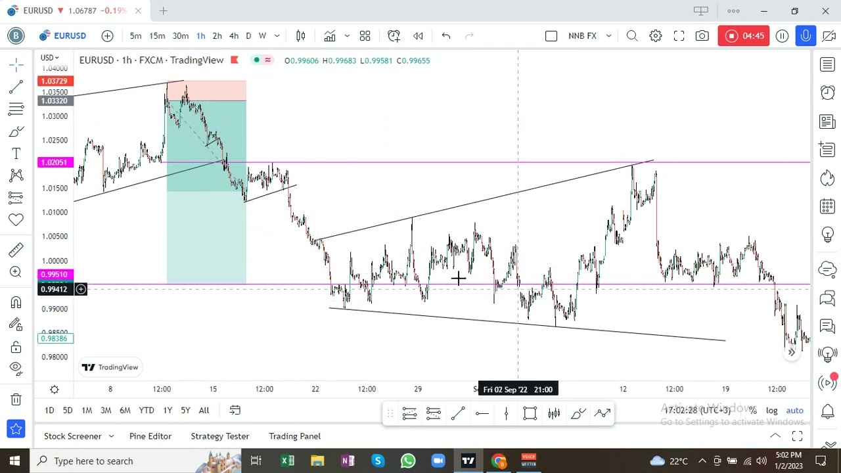Enter fullscreen mode from the top toolbar

(x=679, y=35)
